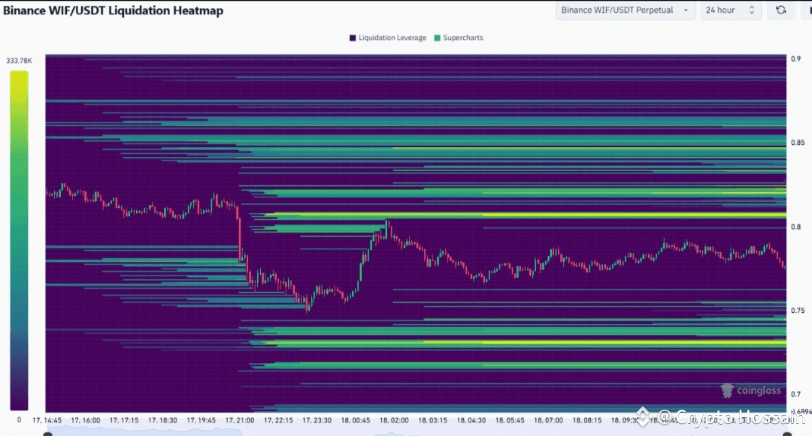Click the '17, 14:45' time axis label
Image resolution: width=812 pixels, height=436 pixels.
click(x=47, y=420)
